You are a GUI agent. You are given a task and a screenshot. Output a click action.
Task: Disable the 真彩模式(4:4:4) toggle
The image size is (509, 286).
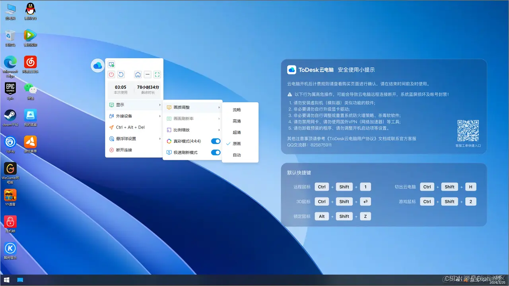(x=215, y=141)
